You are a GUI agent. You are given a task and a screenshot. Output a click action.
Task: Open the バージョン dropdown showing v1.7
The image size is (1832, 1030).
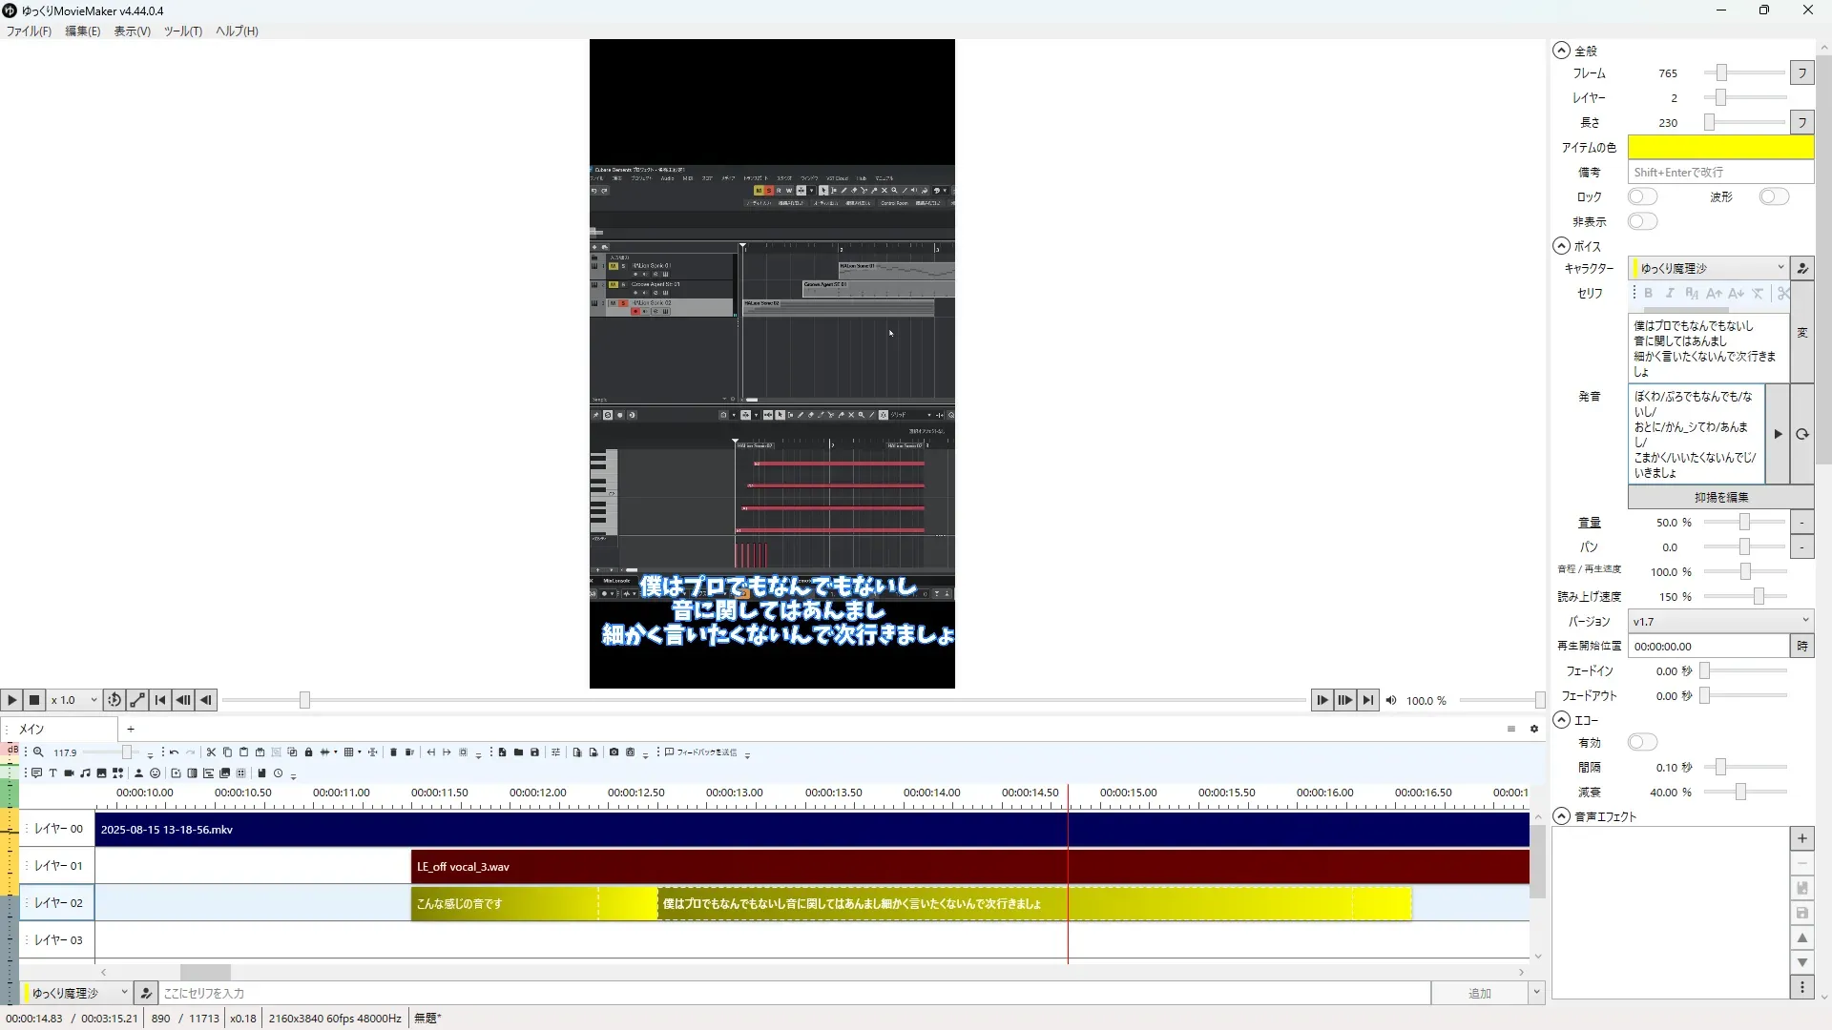coord(1719,621)
